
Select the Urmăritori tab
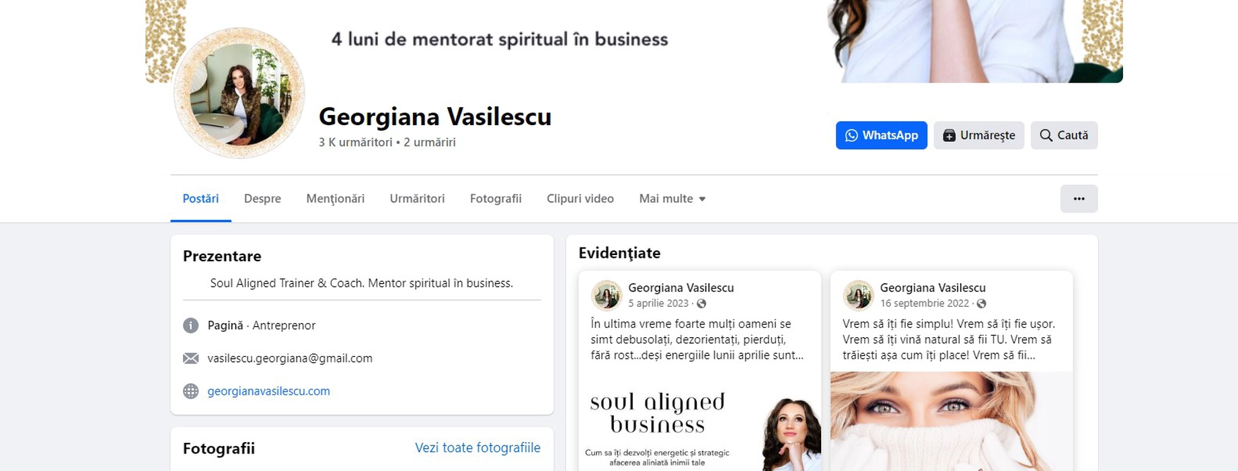pyautogui.click(x=417, y=198)
